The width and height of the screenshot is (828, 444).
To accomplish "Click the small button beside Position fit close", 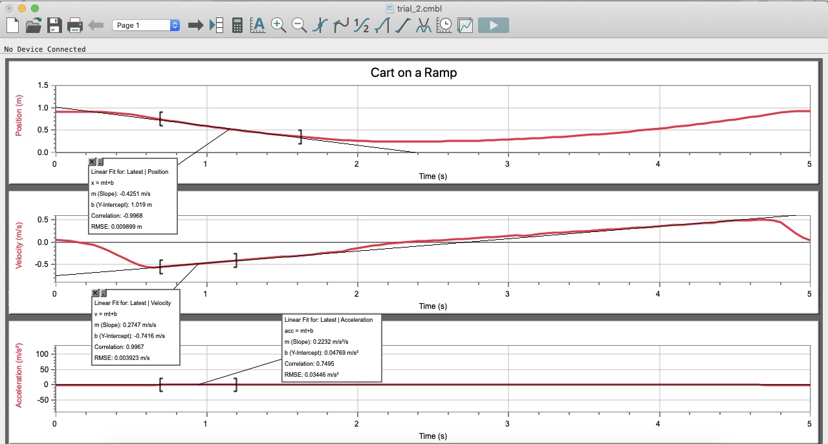I will 100,162.
